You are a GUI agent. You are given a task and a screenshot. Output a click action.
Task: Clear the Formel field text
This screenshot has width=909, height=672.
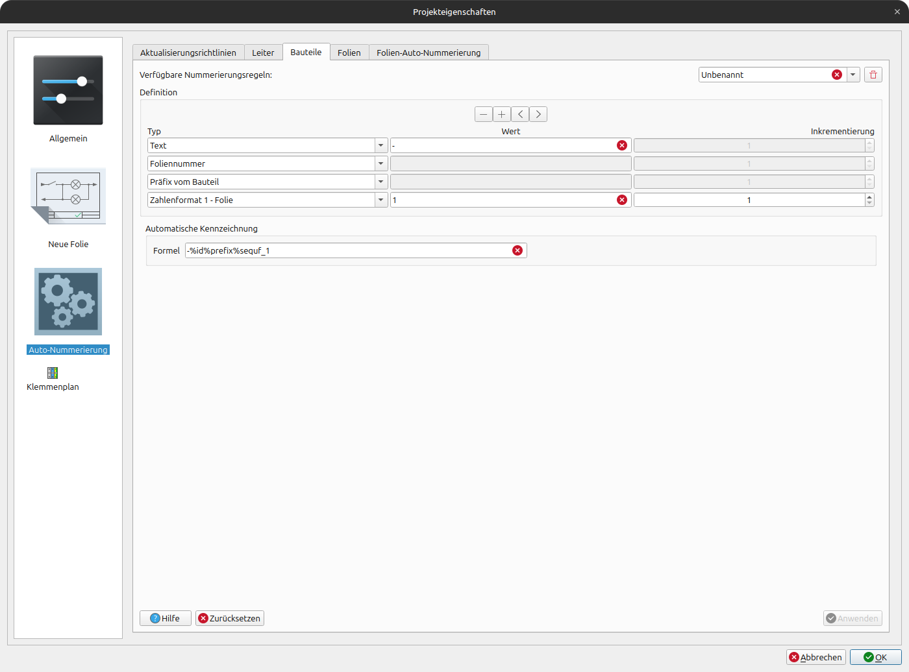coord(517,250)
